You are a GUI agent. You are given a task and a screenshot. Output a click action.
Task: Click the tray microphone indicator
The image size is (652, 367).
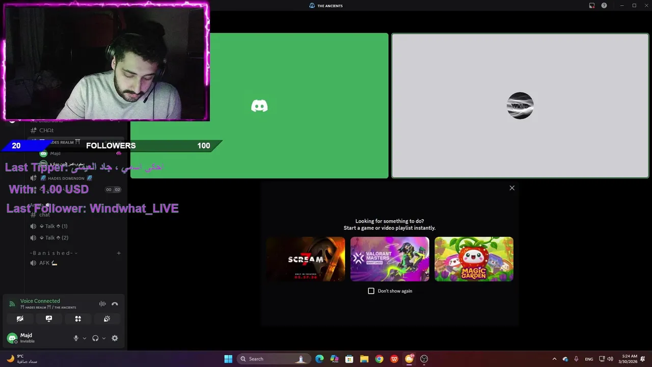coord(576,359)
